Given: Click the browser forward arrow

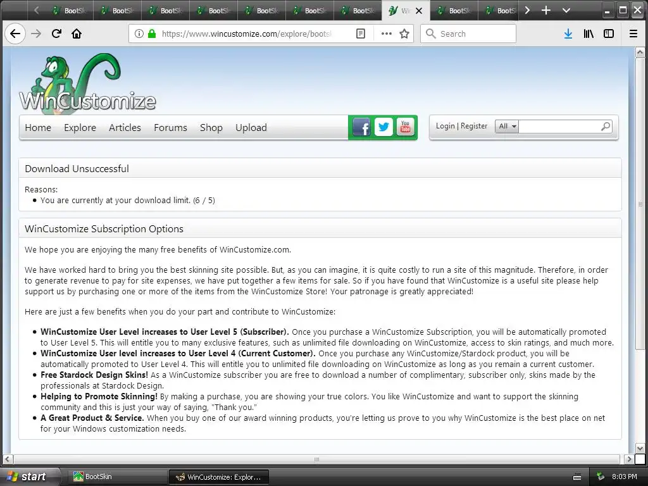Looking at the screenshot, I should (x=36, y=34).
